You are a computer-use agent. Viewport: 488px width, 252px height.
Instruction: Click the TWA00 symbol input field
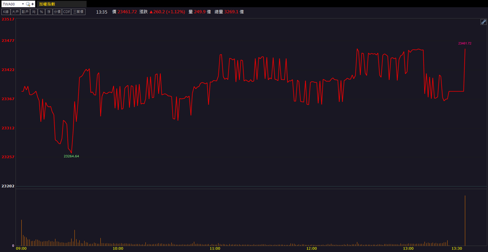pyautogui.click(x=12, y=4)
